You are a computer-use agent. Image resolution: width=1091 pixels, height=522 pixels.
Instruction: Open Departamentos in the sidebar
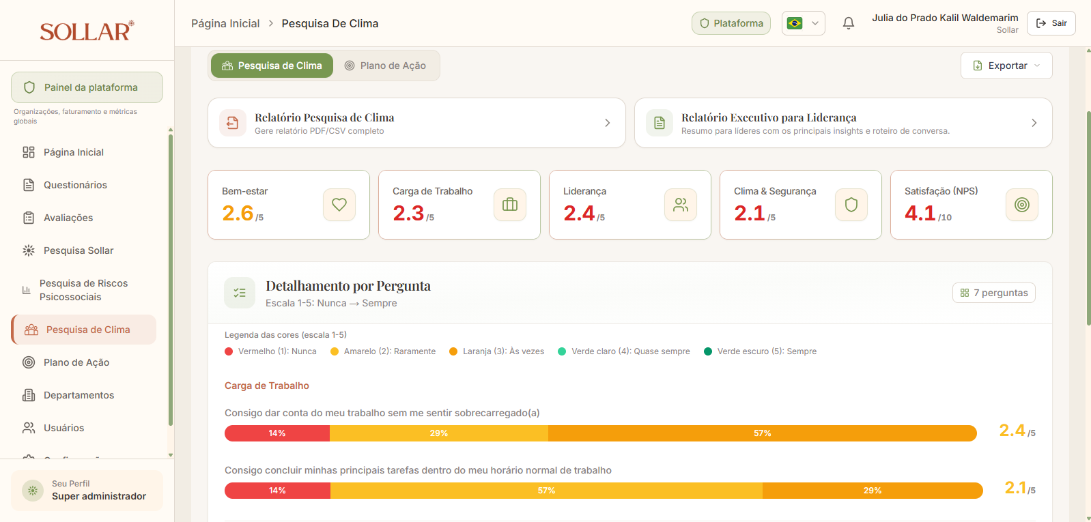click(83, 395)
